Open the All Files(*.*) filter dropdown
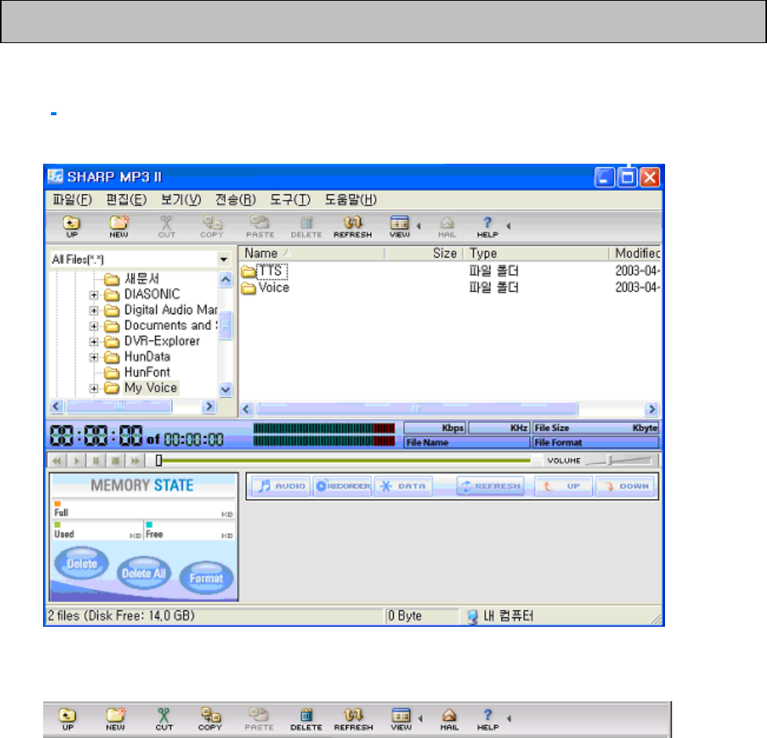Image resolution: width=767 pixels, height=738 pixels. point(224,259)
